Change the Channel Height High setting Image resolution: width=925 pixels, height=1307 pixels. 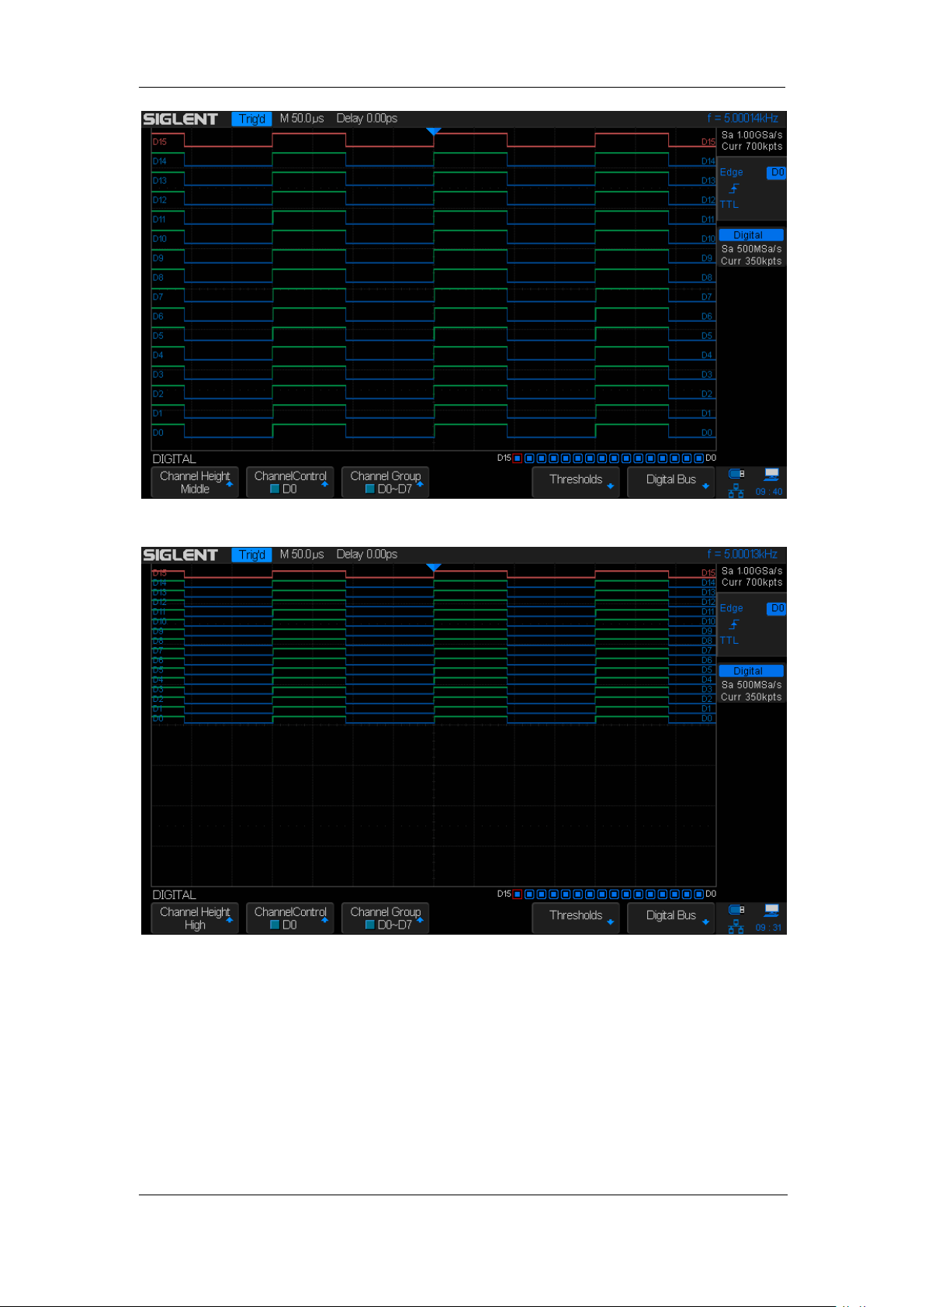pos(195,918)
